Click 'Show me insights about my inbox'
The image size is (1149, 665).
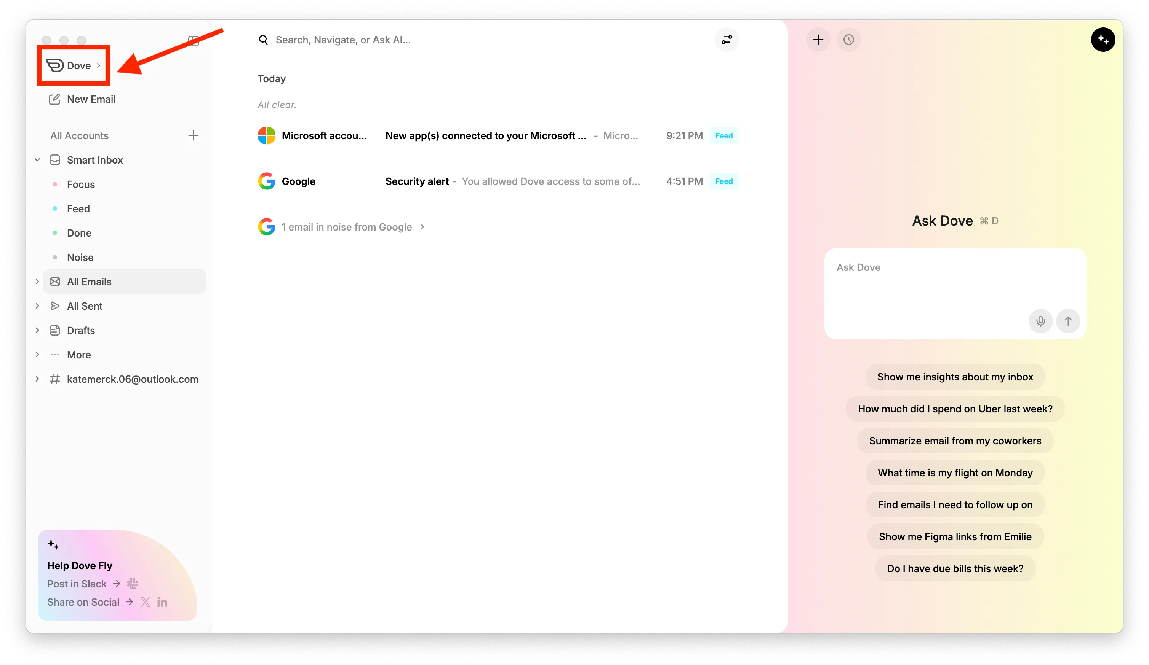pyautogui.click(x=955, y=377)
